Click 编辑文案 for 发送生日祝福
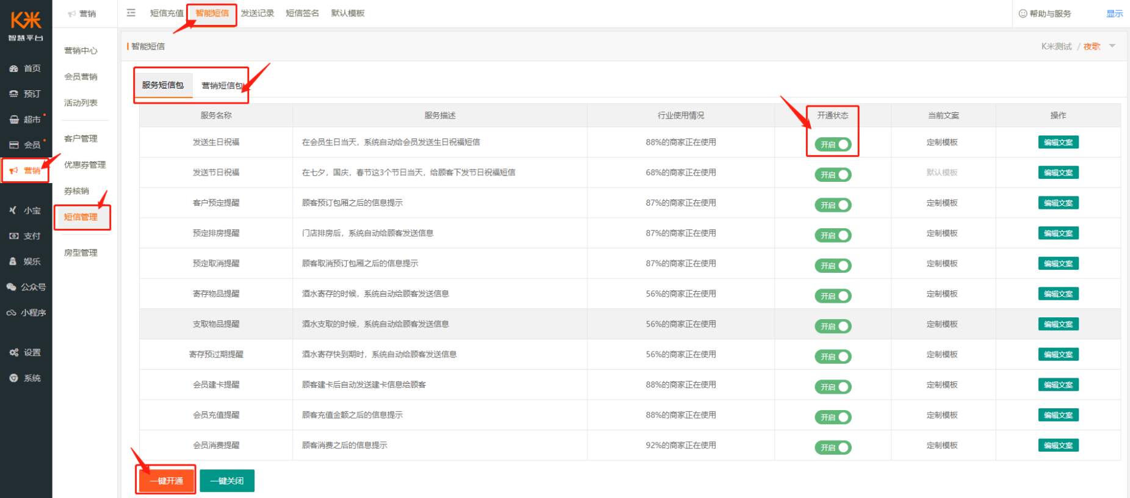Image resolution: width=1130 pixels, height=498 pixels. 1058,142
